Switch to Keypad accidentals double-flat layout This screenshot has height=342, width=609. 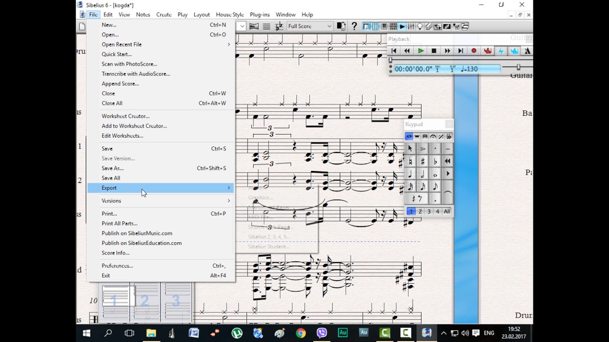(449, 136)
